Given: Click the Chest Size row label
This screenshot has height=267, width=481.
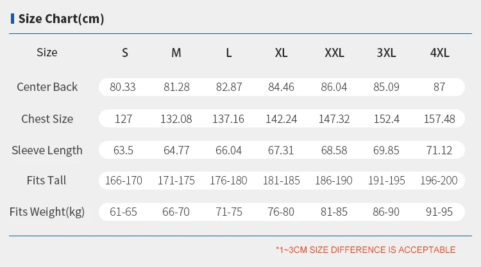Looking at the screenshot, I should 47,118.
